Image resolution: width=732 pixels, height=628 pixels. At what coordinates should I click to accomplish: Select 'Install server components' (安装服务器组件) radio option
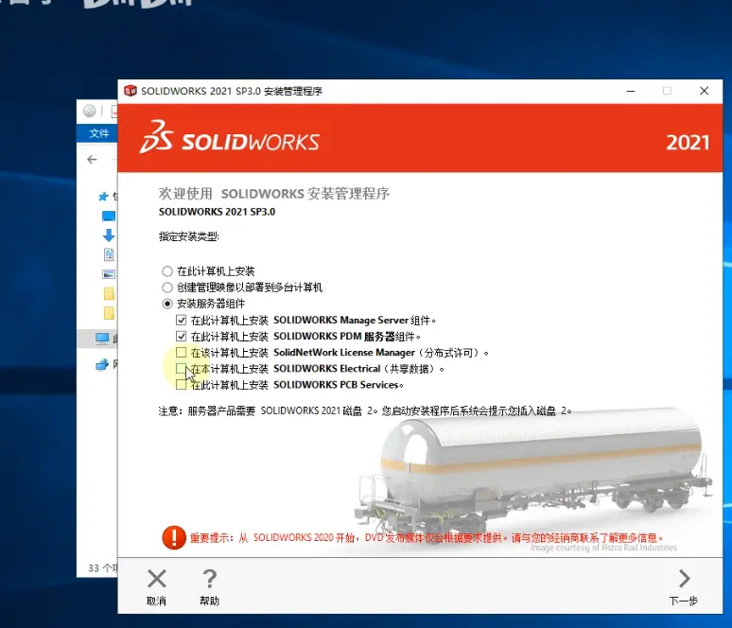[x=167, y=304]
